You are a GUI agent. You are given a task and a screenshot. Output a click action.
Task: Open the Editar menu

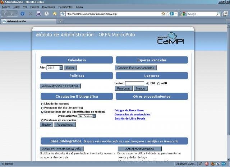pos(17,7)
